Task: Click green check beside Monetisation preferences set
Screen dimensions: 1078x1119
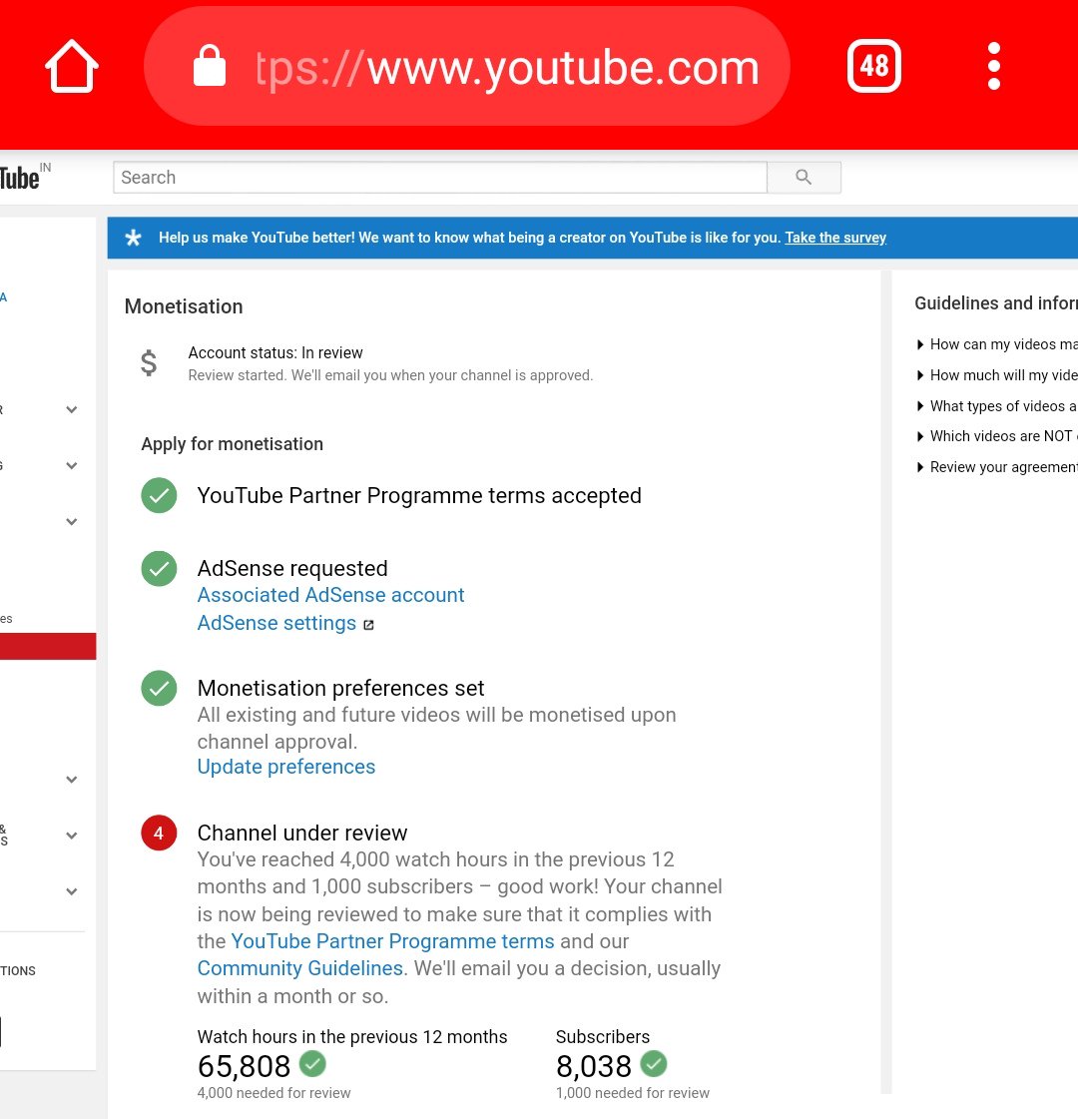Action: [159, 688]
